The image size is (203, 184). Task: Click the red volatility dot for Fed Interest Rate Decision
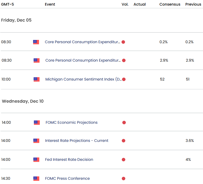click(123, 160)
